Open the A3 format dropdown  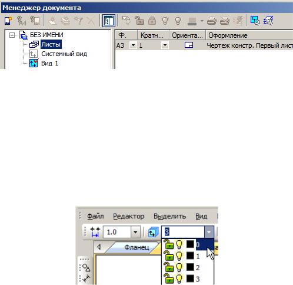click(x=133, y=45)
